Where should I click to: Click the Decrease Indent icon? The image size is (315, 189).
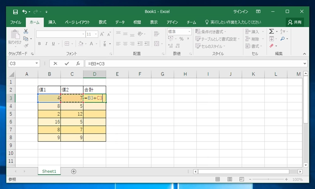pyautogui.click(x=140, y=44)
